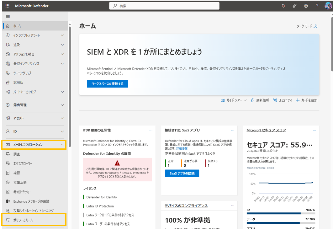
Task: Click Entra ID Protection license entry
Action: (x=100, y=206)
